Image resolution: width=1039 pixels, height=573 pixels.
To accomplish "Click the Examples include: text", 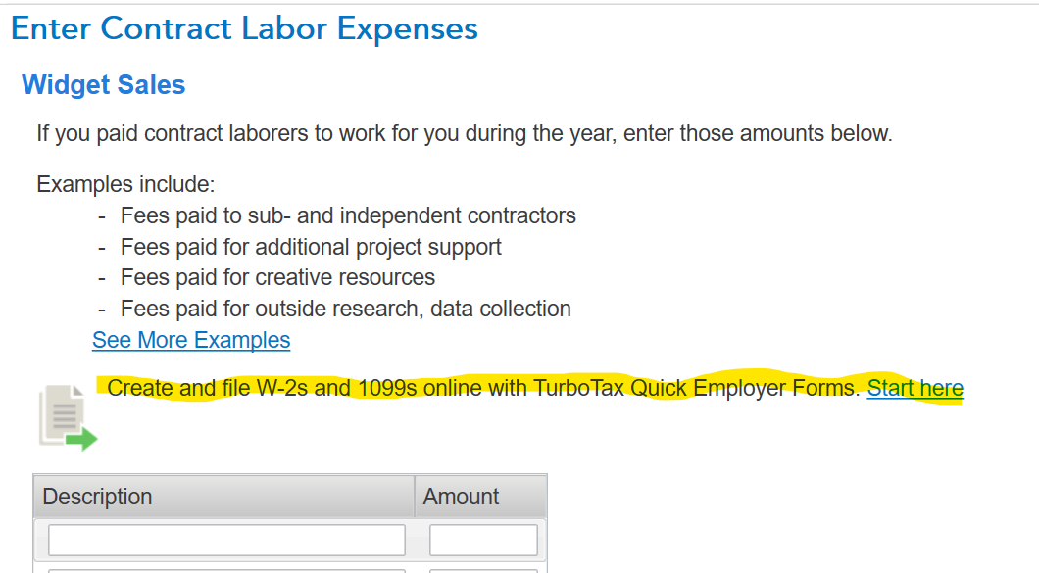I will pos(125,184).
